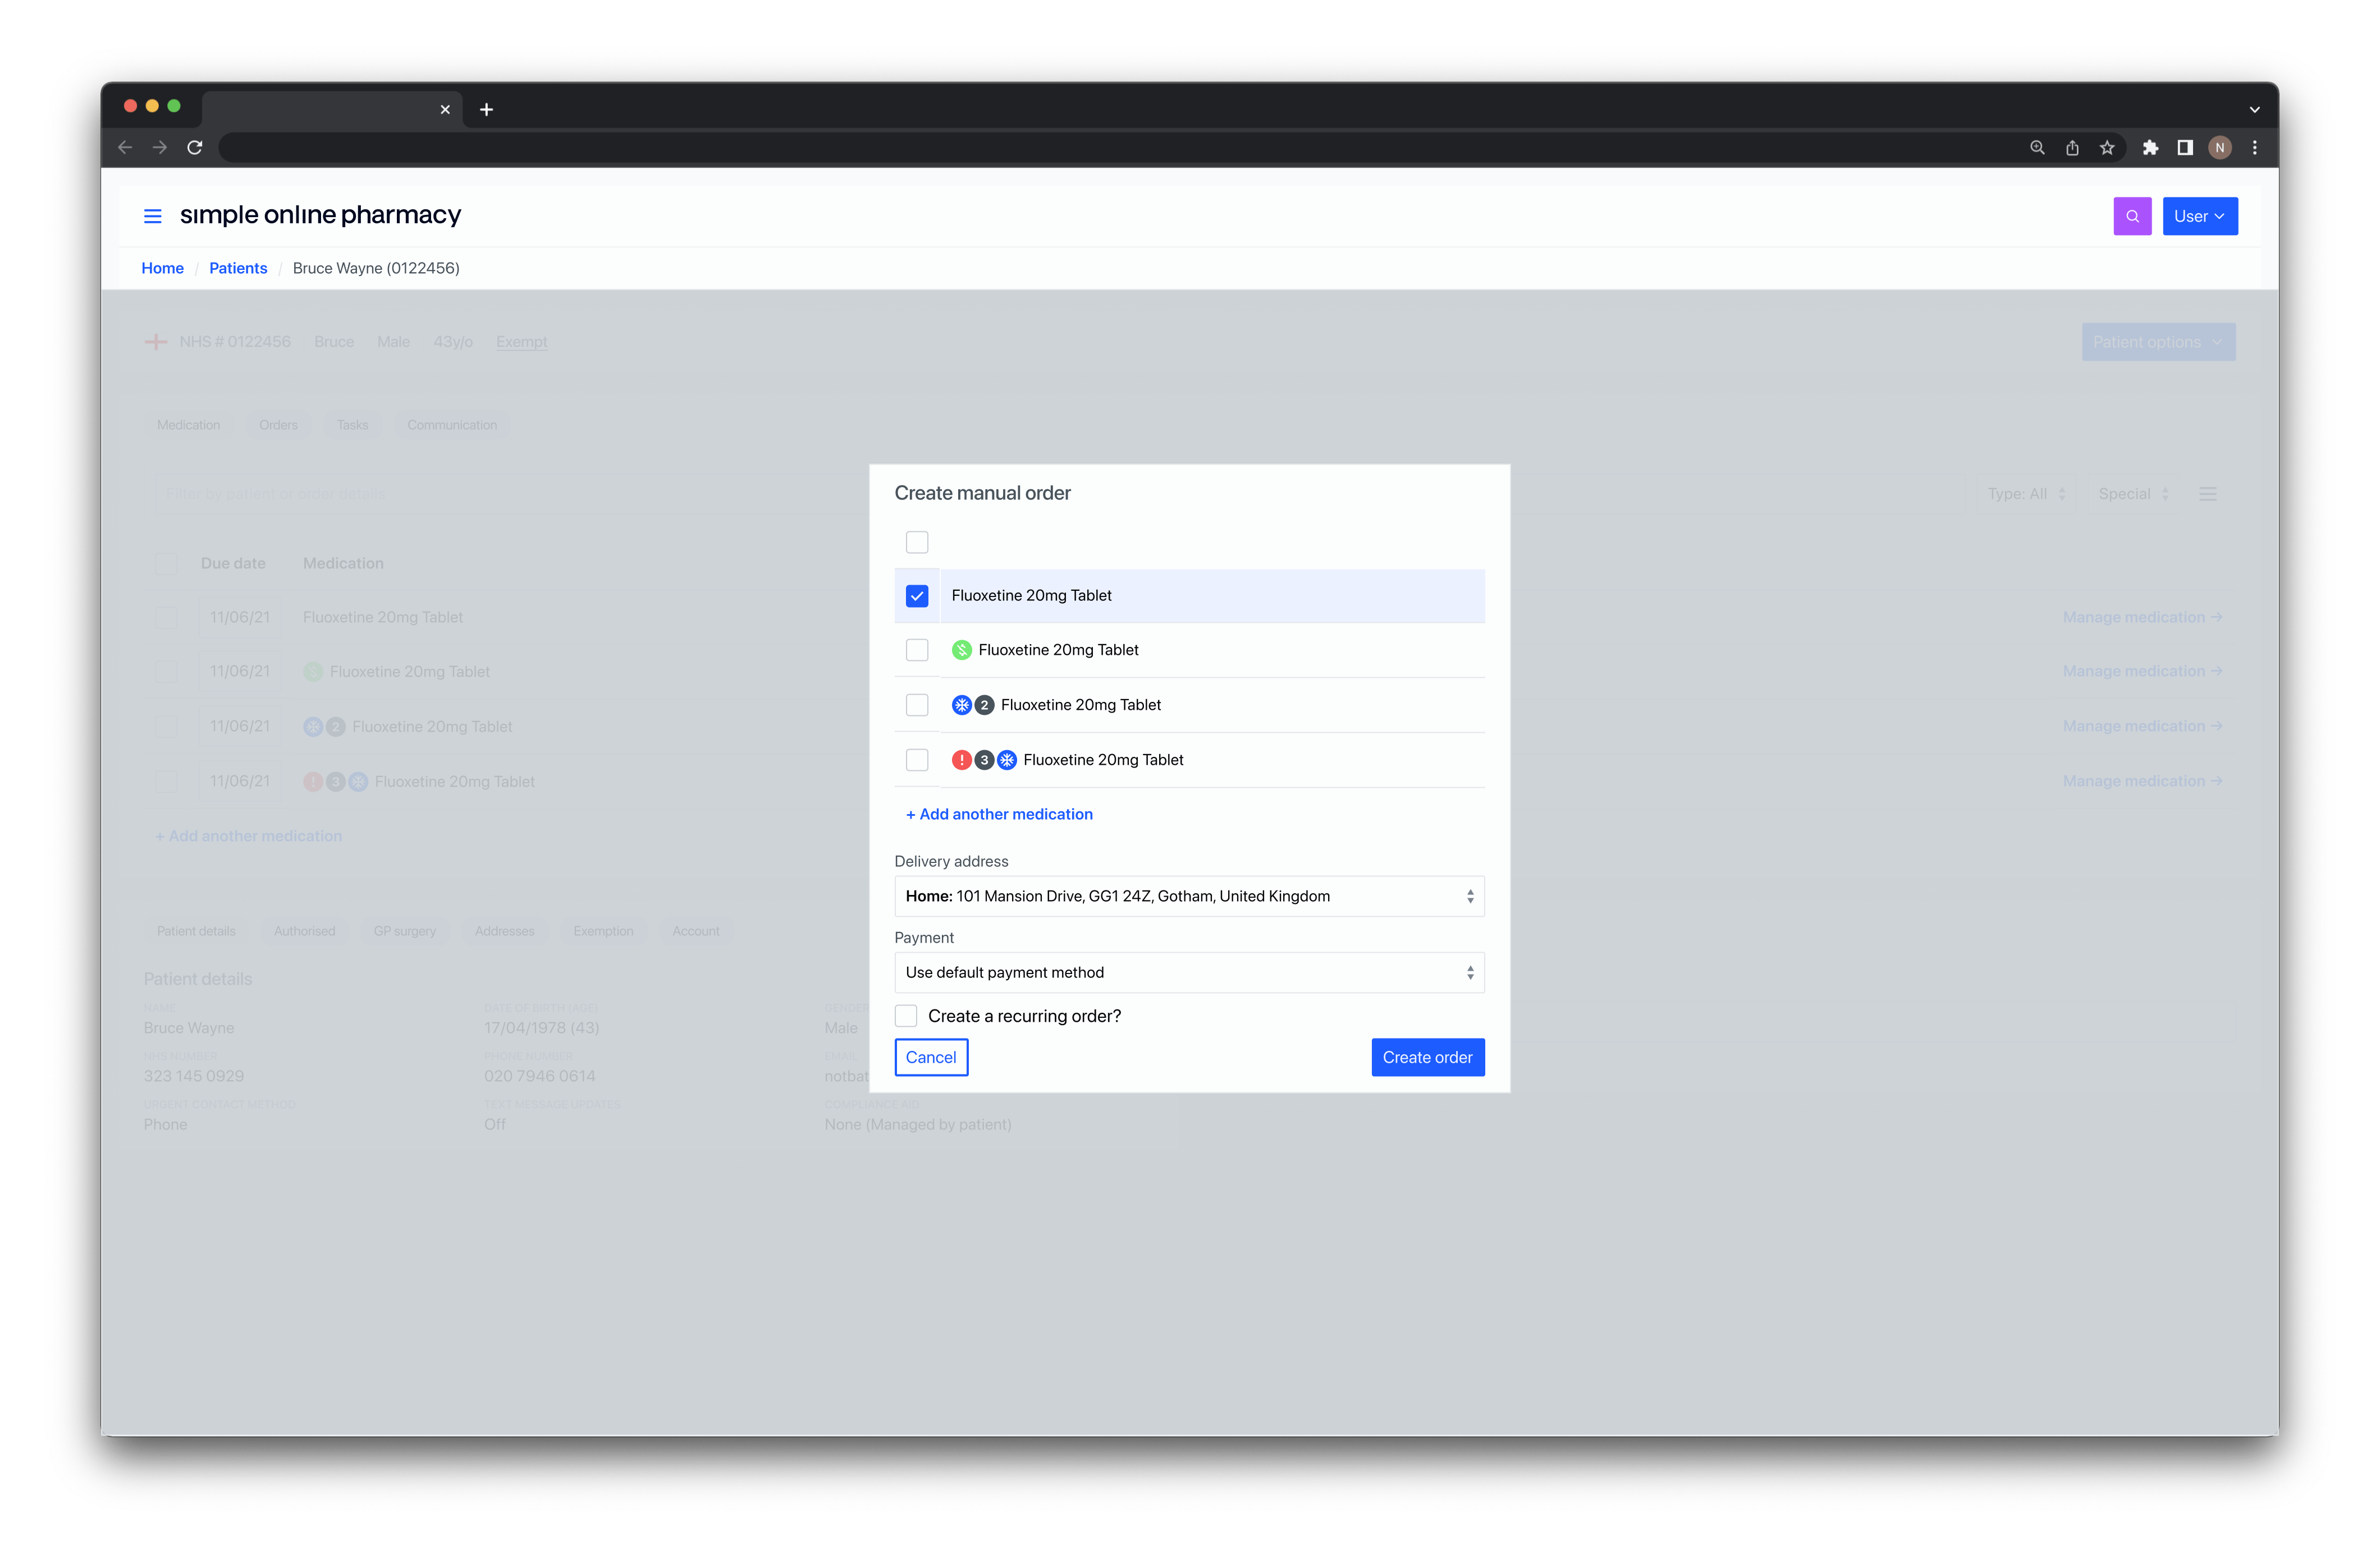Open the Patient options dropdown

coord(2158,342)
